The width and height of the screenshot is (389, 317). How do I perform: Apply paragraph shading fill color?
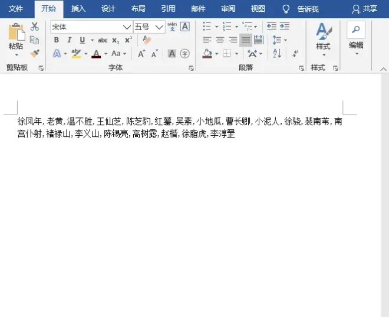click(x=207, y=53)
